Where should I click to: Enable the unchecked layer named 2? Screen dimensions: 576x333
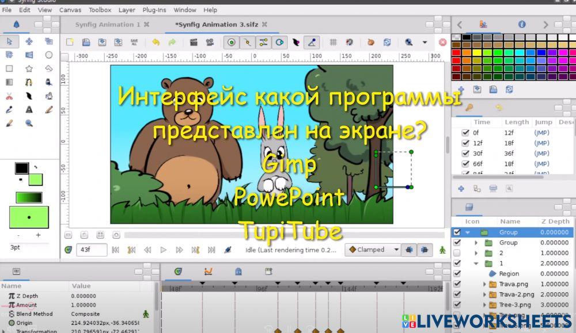click(457, 253)
